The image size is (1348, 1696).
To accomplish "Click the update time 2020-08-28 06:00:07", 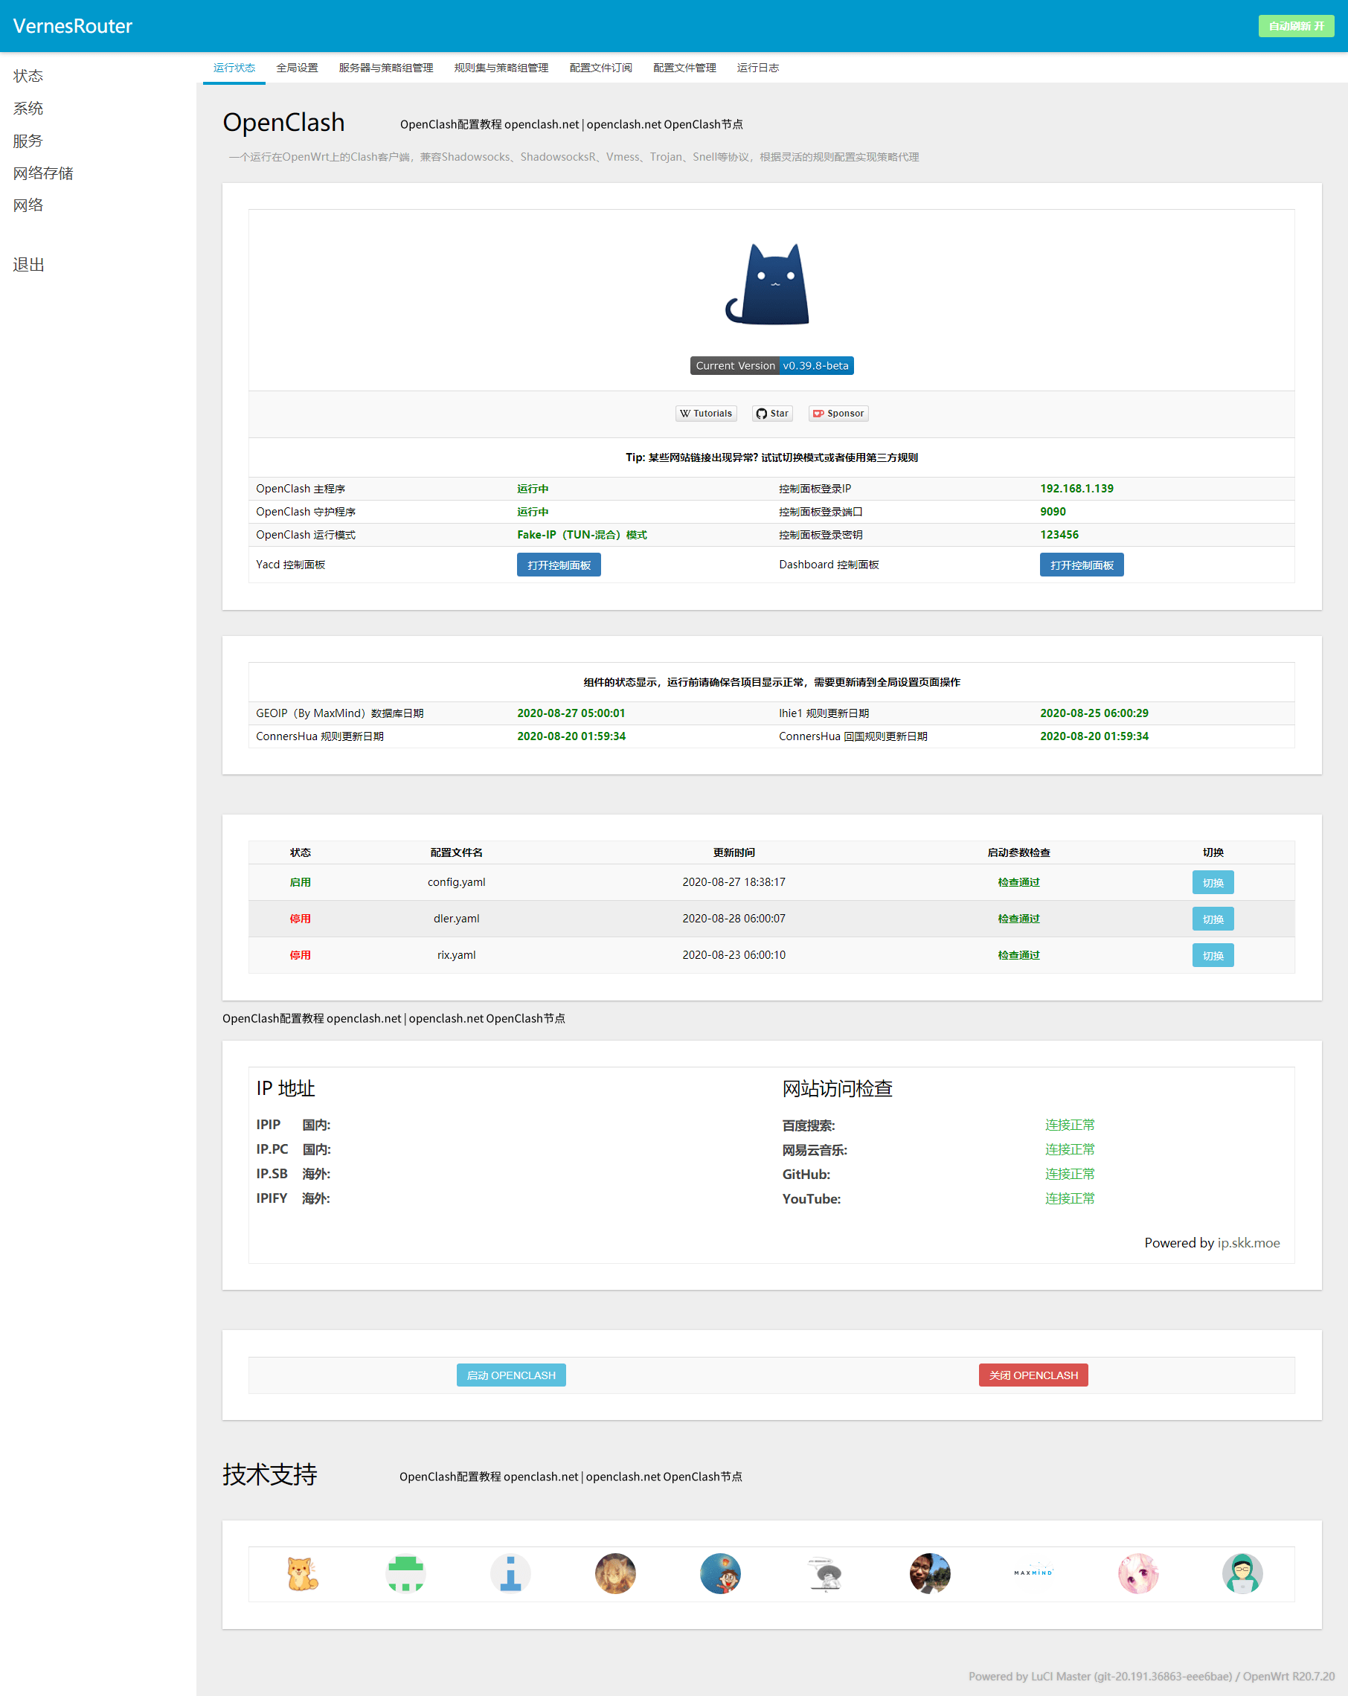I will [x=734, y=918].
